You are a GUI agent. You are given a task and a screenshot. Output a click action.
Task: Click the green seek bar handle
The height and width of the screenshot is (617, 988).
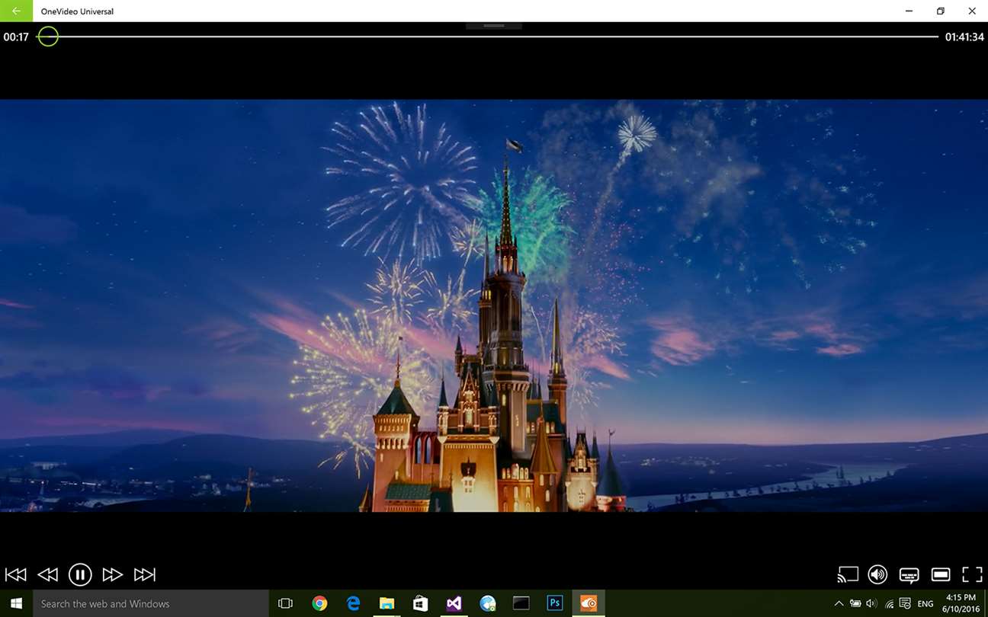(48, 36)
